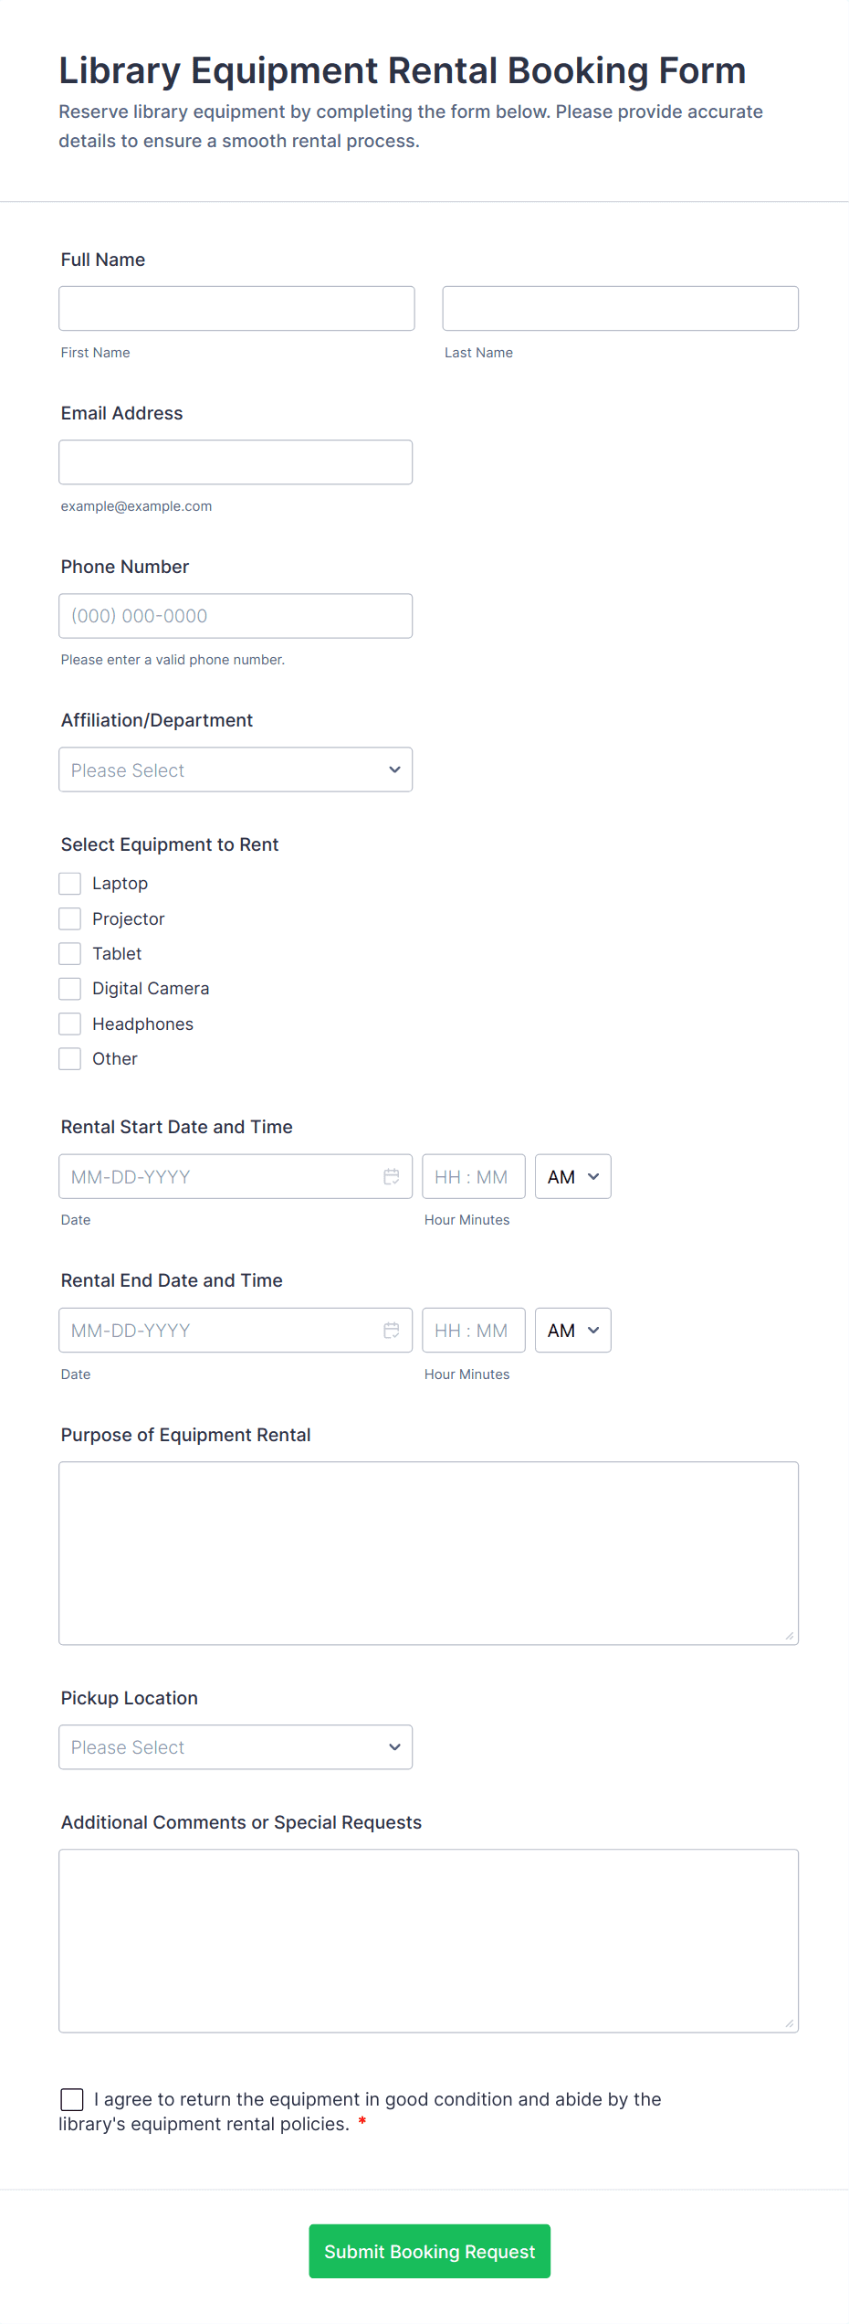The width and height of the screenshot is (849, 2324).
Task: Tick the Other equipment checkbox
Action: (x=70, y=1059)
